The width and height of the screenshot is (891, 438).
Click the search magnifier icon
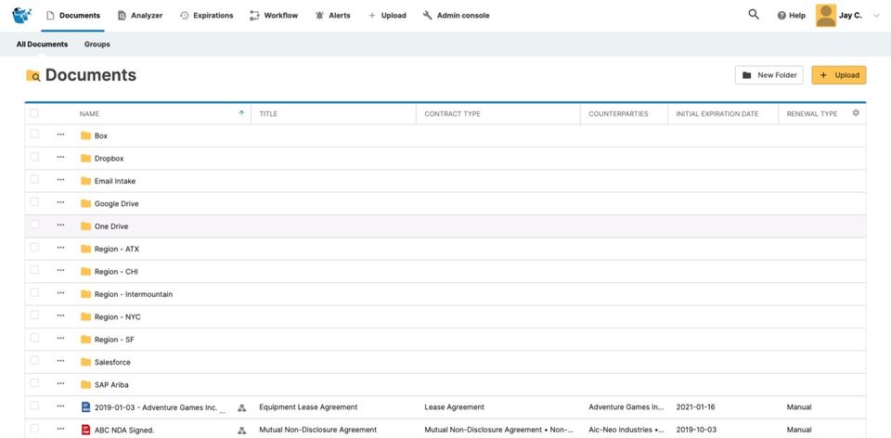[754, 15]
